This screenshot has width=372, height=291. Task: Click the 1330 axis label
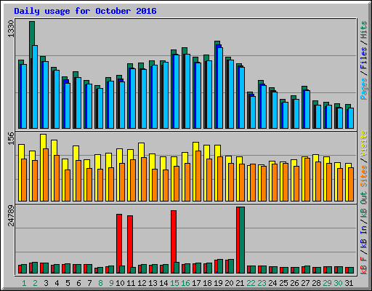11,29
